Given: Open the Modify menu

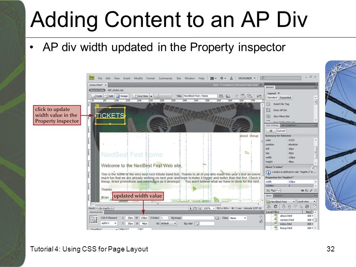Looking at the screenshot, I should (x=138, y=78).
